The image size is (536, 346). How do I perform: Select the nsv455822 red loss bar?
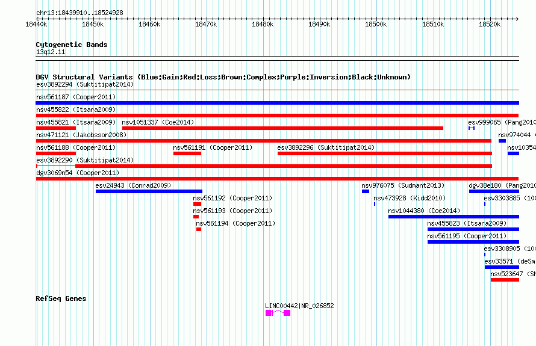tap(277, 116)
